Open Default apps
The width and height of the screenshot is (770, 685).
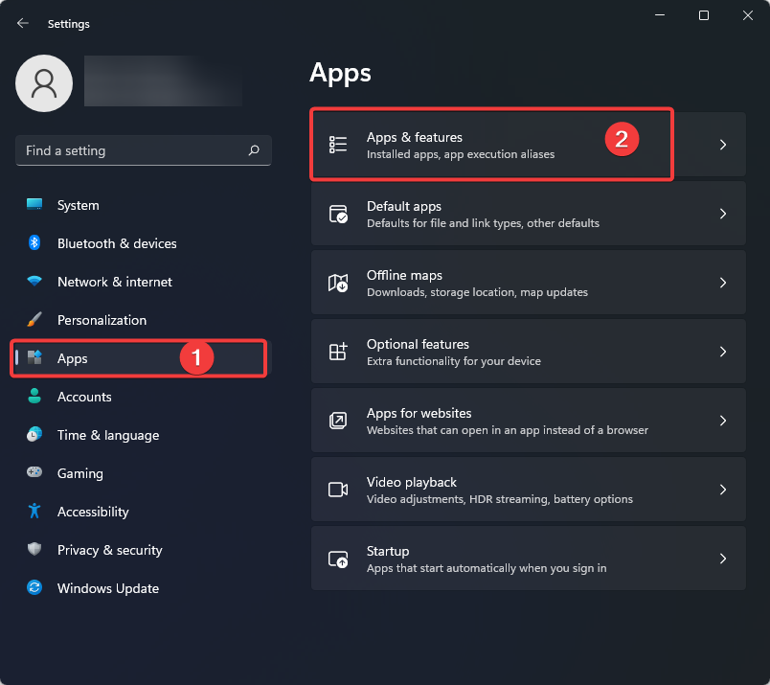(x=529, y=214)
